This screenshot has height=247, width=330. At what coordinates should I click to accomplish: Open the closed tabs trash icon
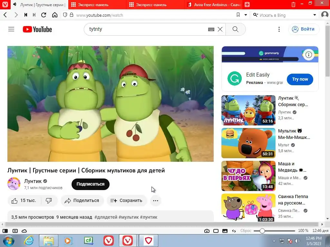click(293, 5)
